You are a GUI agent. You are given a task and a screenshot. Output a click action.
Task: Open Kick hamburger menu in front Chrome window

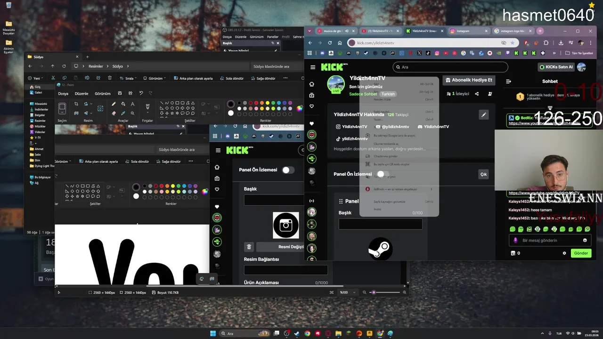point(313,67)
